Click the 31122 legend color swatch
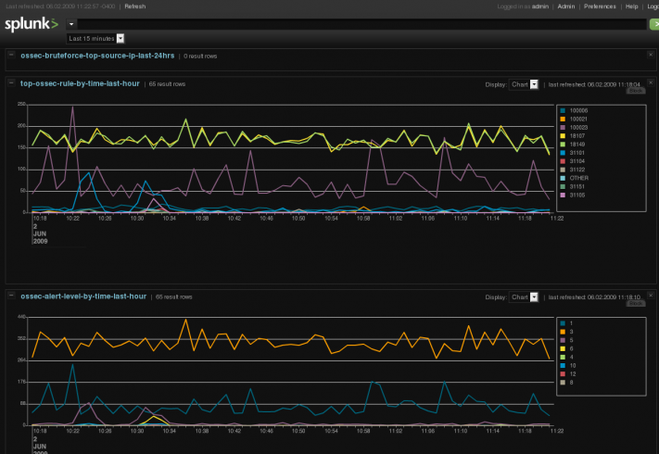This screenshot has width=659, height=454. [563, 170]
